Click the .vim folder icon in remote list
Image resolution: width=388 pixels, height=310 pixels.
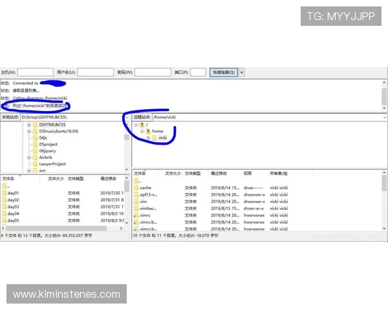coord(136,201)
